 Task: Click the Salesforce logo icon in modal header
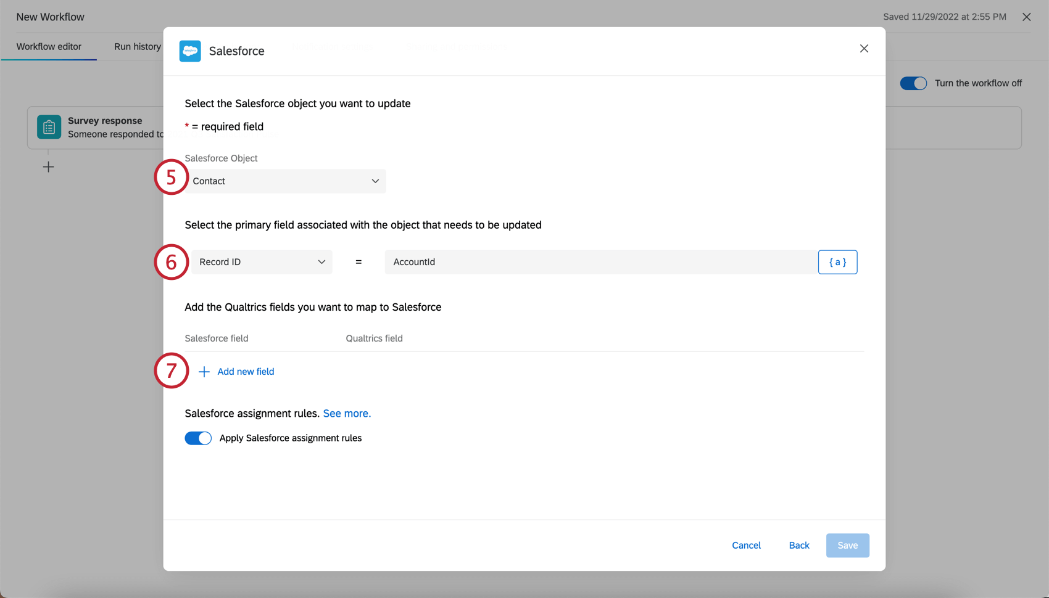coord(190,51)
